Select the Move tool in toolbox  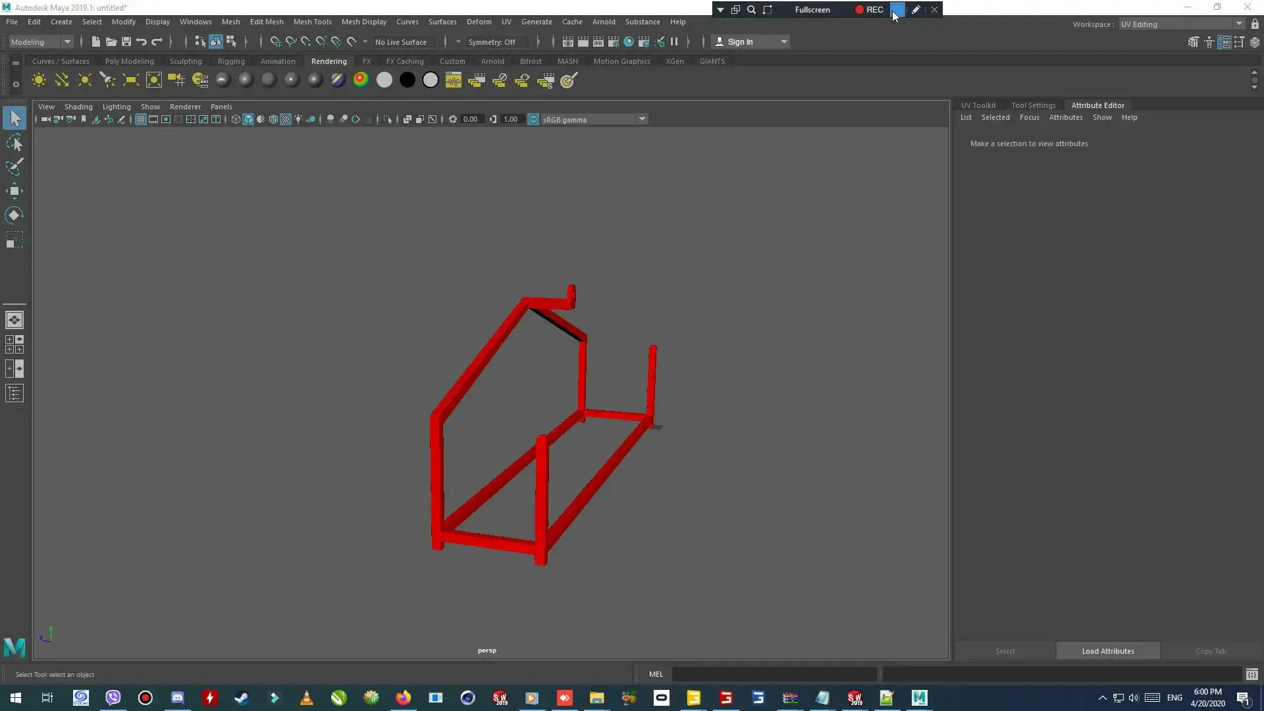pos(14,192)
